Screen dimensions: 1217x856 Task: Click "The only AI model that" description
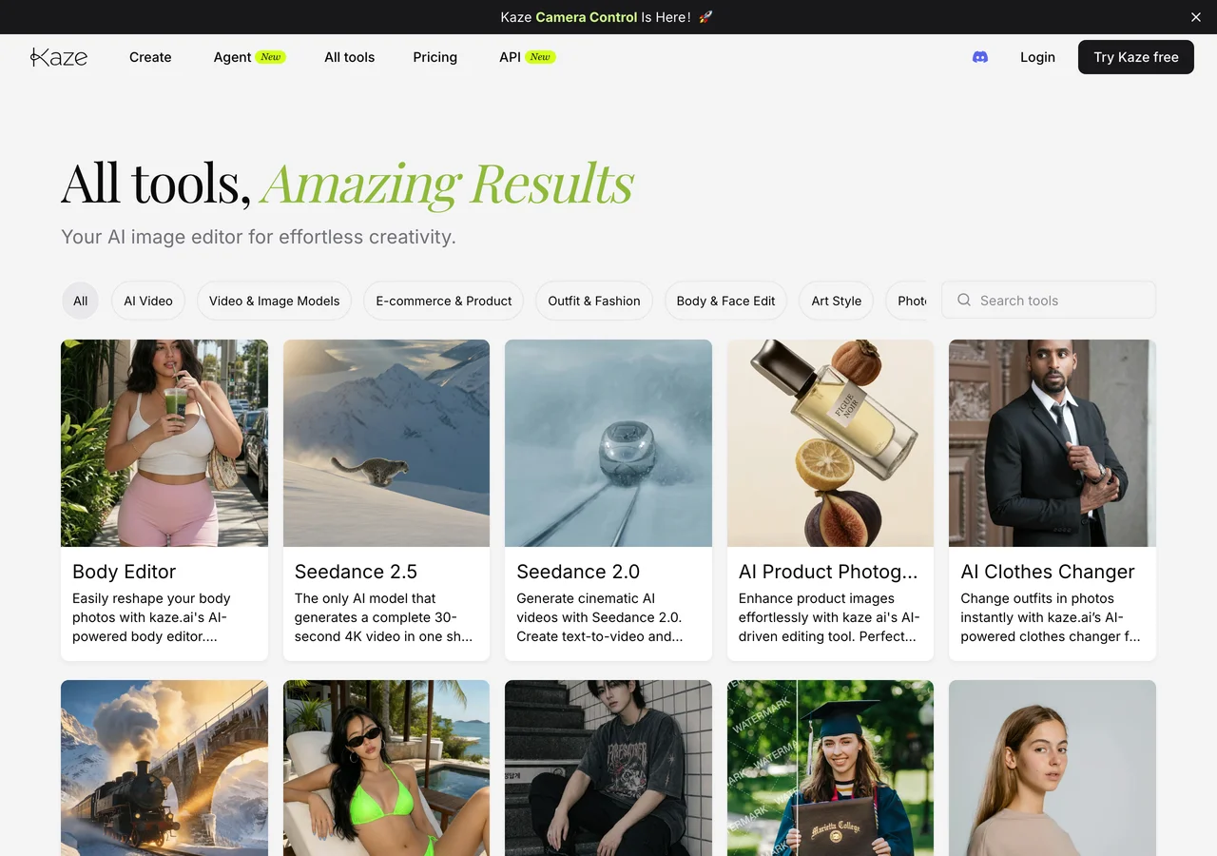click(x=383, y=617)
